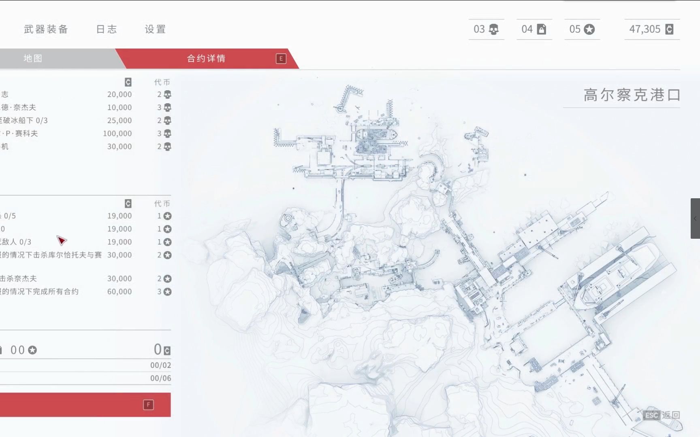The height and width of the screenshot is (437, 700).
Task: Click the lock token counter 04
Action: 534,29
